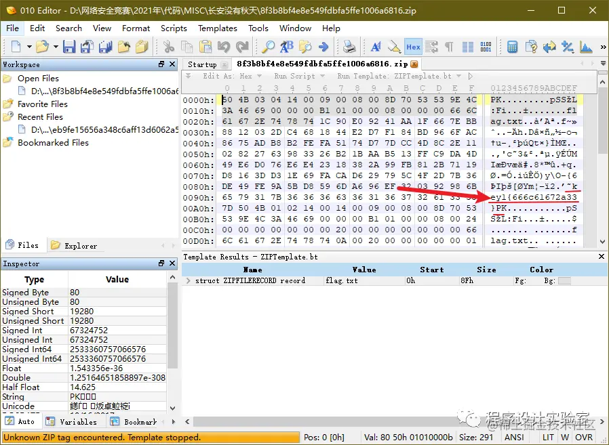The image size is (609, 445).
Task: Click ANSI character set in status bar
Action: [514, 438]
